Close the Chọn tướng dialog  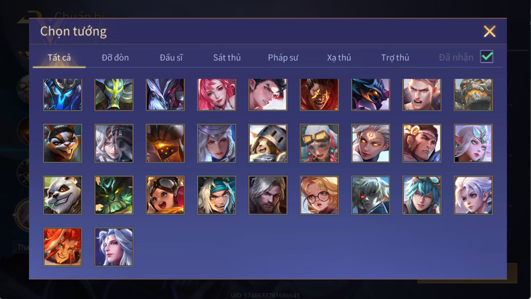click(x=490, y=32)
